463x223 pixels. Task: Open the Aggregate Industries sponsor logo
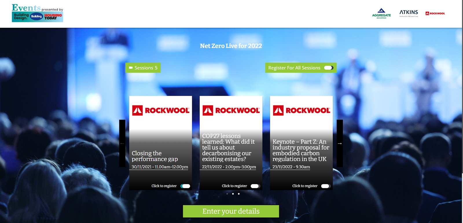pyautogui.click(x=381, y=13)
